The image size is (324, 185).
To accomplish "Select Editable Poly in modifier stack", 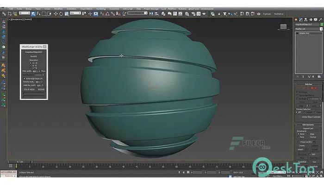I will (x=304, y=33).
